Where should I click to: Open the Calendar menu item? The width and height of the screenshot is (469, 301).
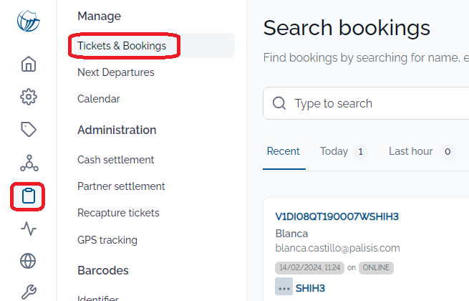click(x=99, y=99)
